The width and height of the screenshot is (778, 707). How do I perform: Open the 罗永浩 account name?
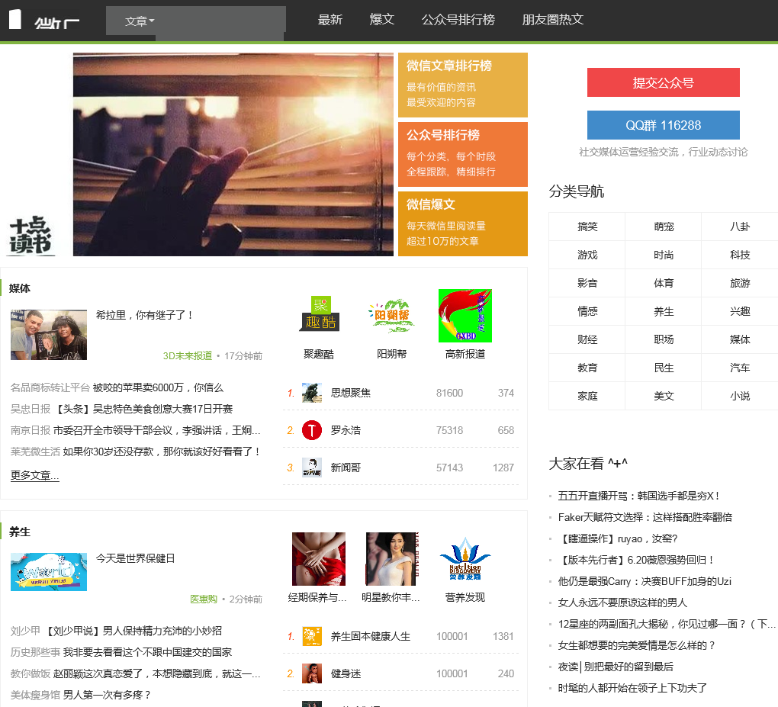coord(346,430)
